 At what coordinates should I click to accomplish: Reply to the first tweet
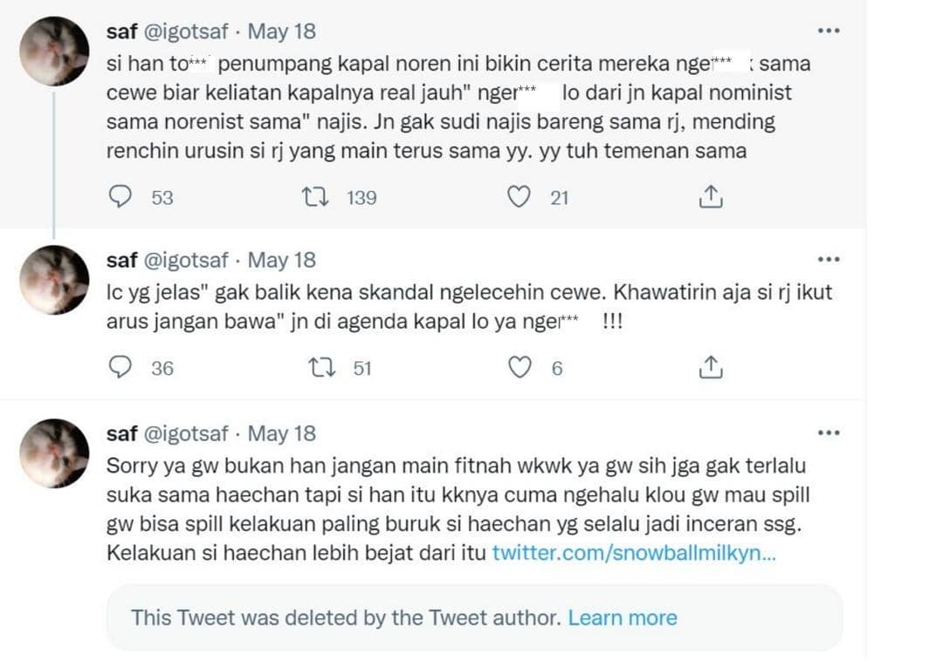[121, 197]
